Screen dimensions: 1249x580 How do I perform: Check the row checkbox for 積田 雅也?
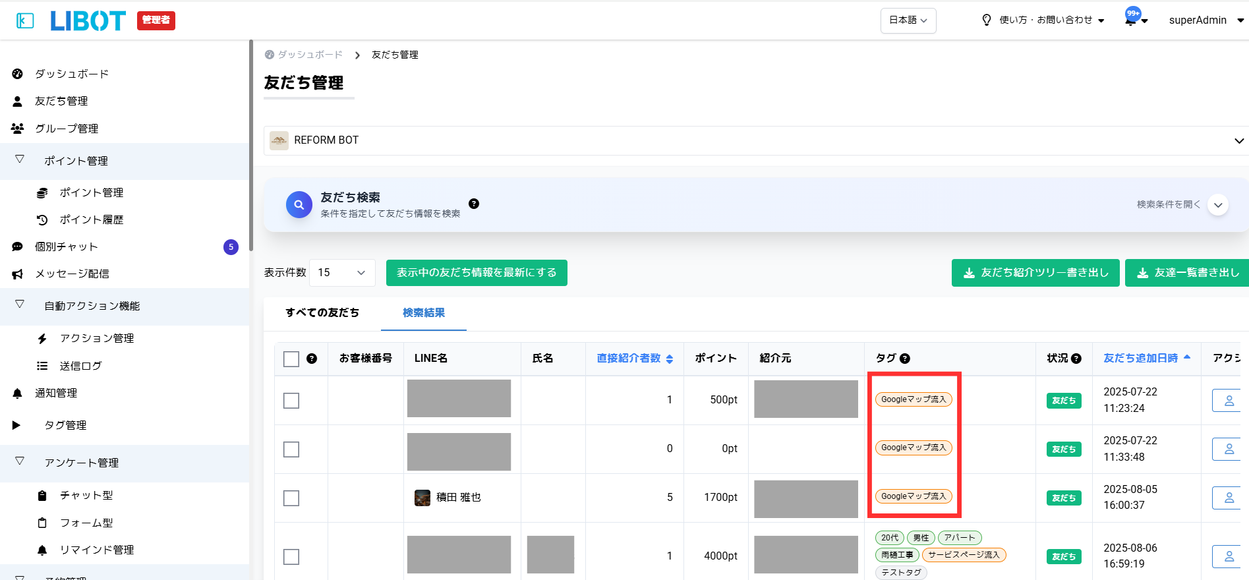[x=291, y=498]
